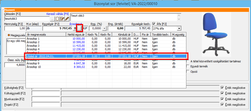This screenshot has height=111, width=251.
Task: Uncheck Érték megőrzése for Költséghely row
Action: (222, 88)
